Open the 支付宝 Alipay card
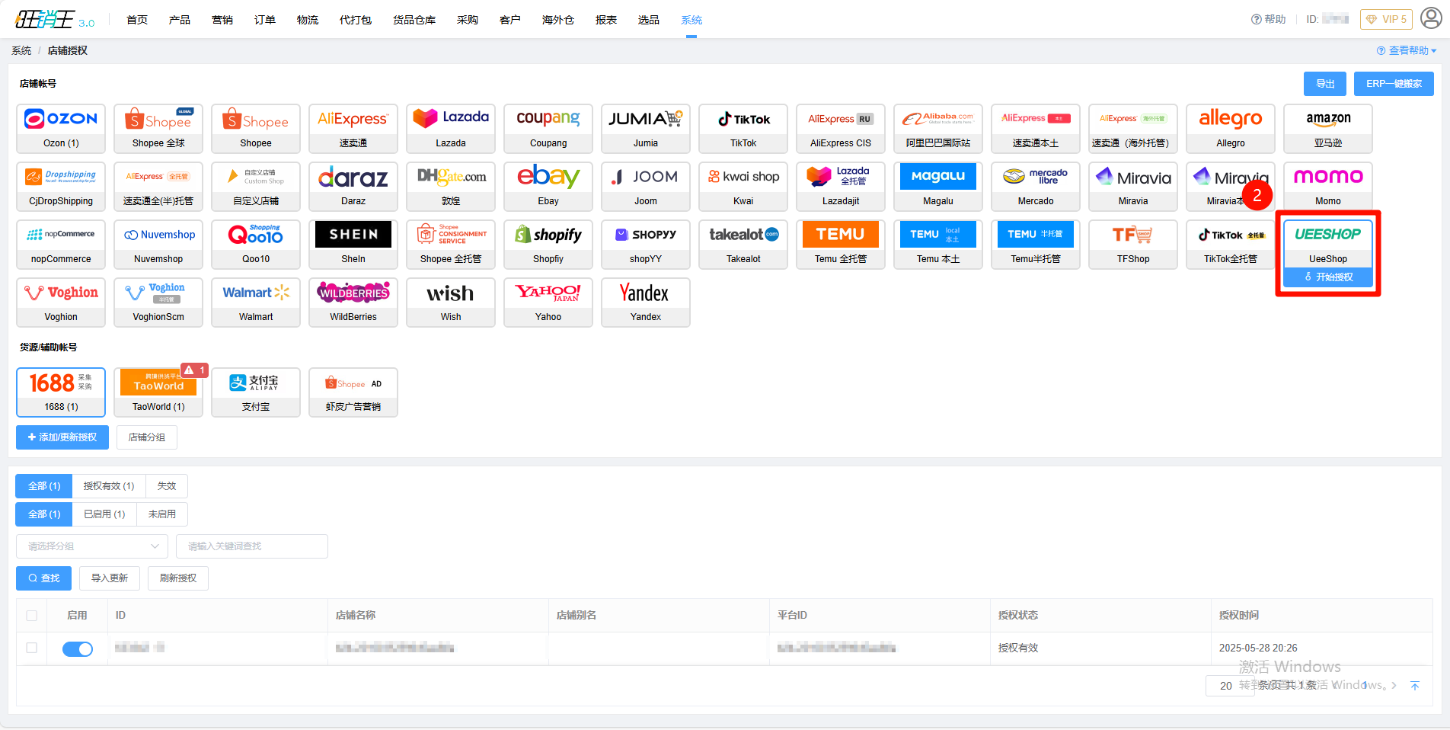Viewport: 1450px width, 730px height. click(256, 392)
